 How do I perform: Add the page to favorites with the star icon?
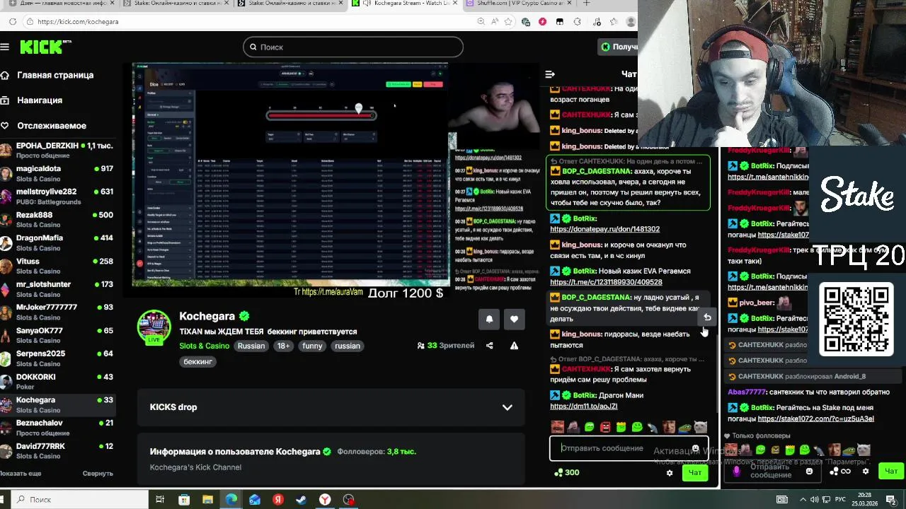[509, 22]
